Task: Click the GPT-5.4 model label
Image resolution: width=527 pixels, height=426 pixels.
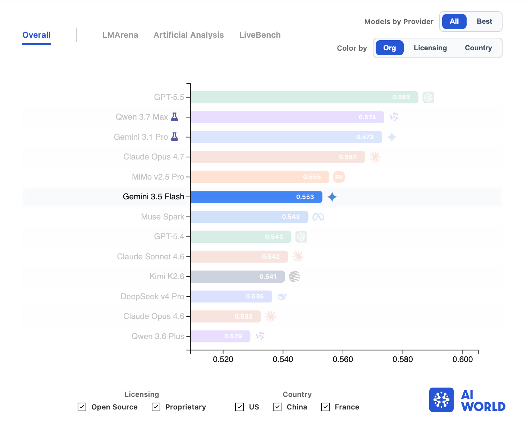Action: click(x=169, y=237)
